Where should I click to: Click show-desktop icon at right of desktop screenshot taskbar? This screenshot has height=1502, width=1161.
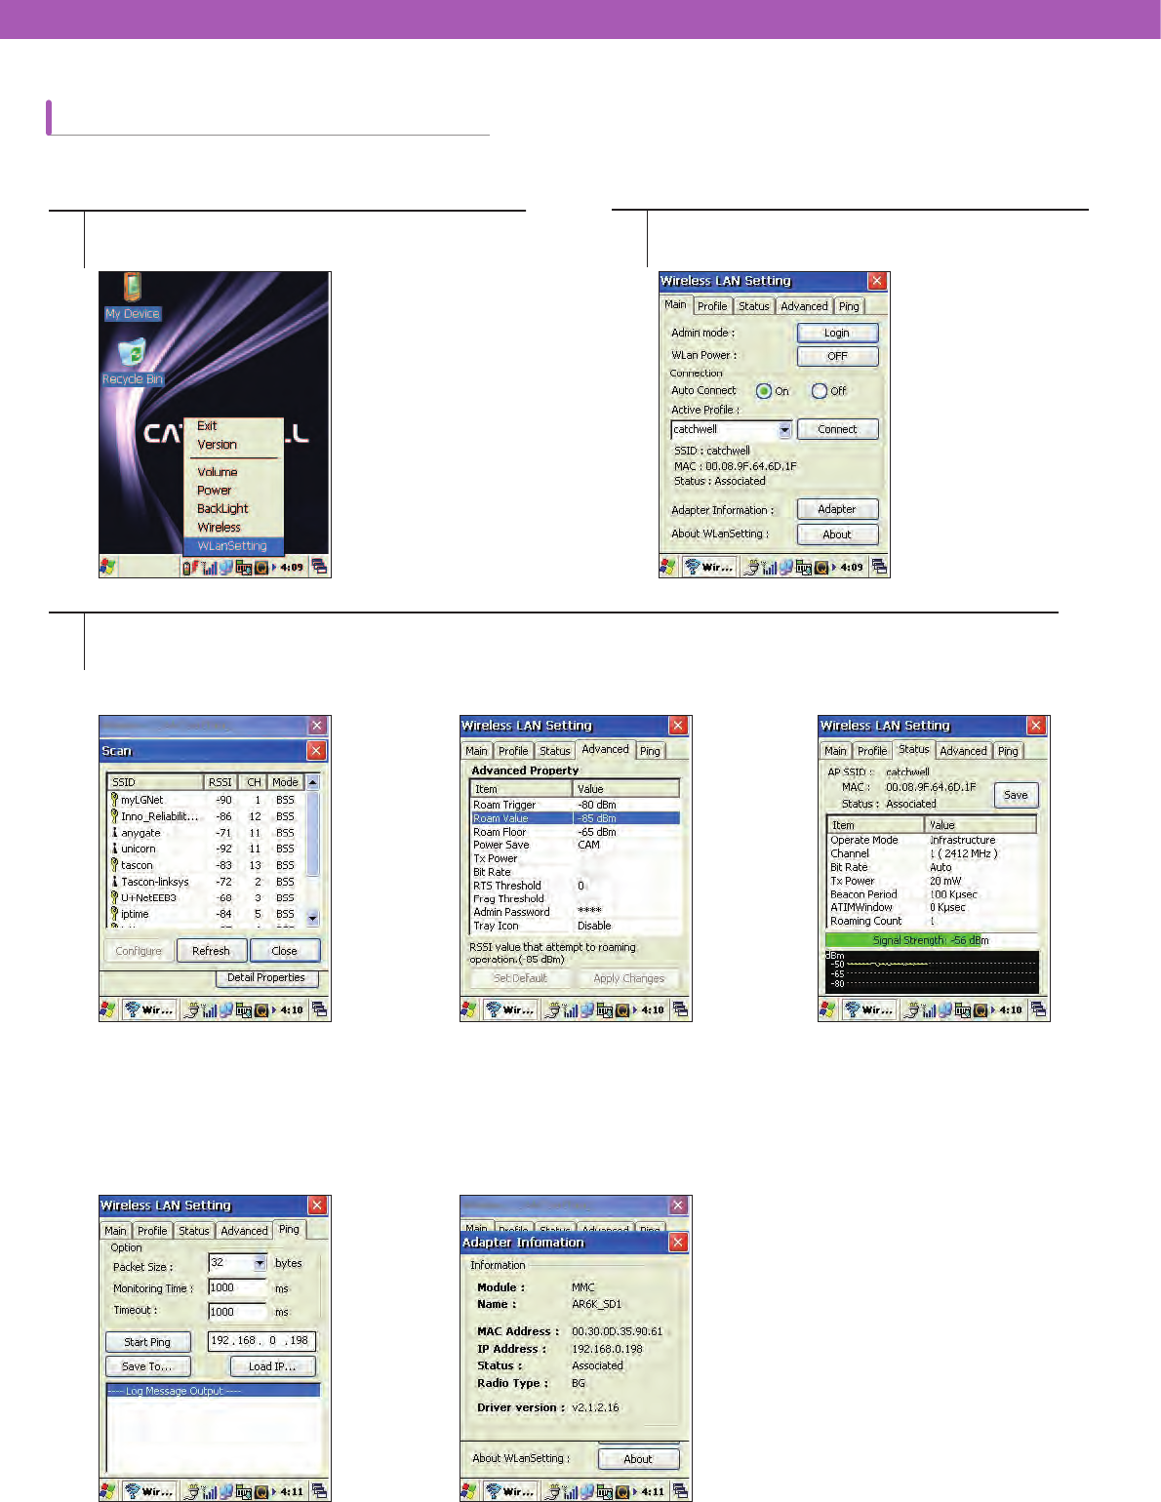point(319,567)
